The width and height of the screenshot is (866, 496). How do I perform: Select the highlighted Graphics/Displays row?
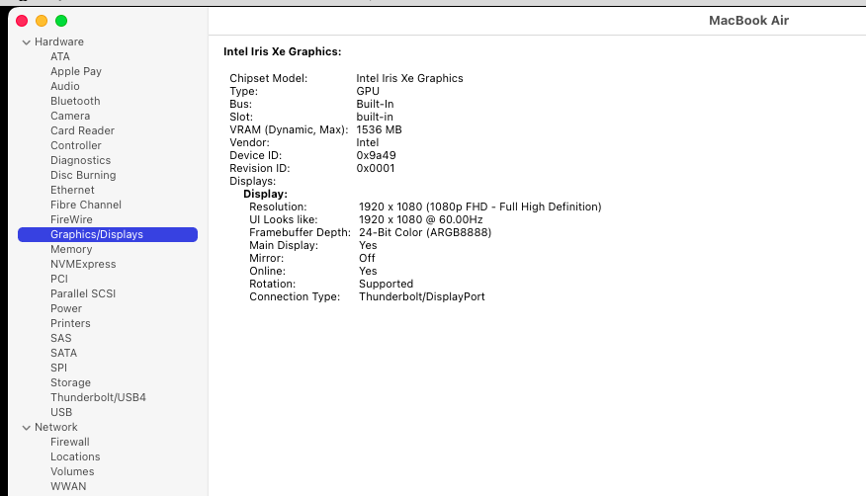click(x=108, y=234)
